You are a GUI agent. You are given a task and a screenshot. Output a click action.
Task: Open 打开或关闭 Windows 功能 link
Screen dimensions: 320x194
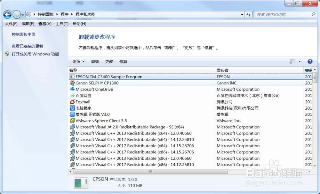[35, 54]
